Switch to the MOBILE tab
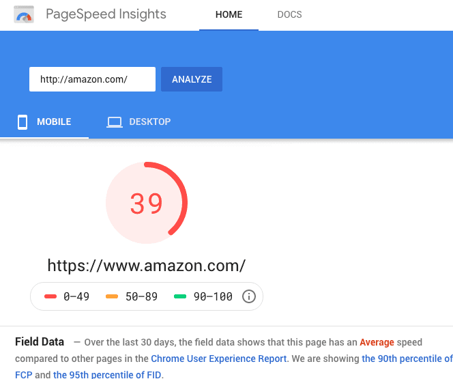Image resolution: width=453 pixels, height=379 pixels. [x=44, y=122]
